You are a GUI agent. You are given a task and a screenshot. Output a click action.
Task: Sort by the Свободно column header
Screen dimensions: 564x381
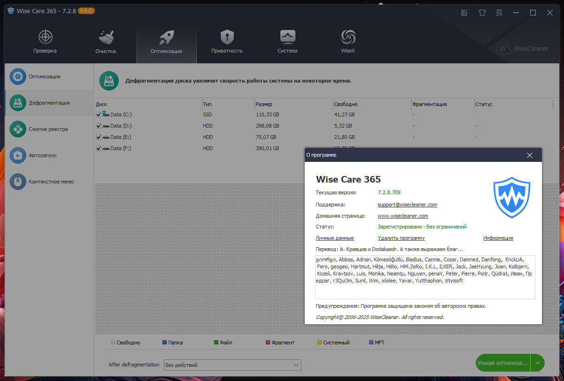tap(371, 104)
